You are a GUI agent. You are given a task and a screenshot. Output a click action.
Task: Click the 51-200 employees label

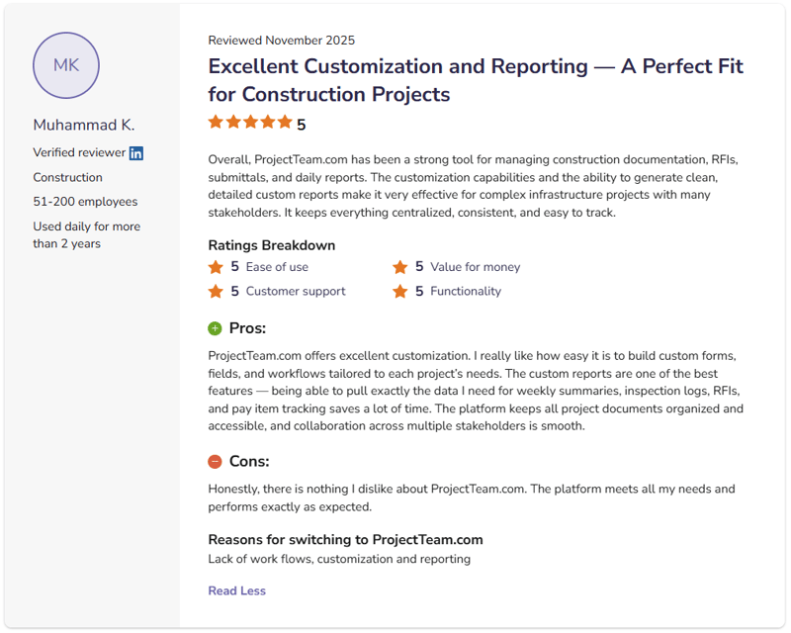click(x=85, y=202)
